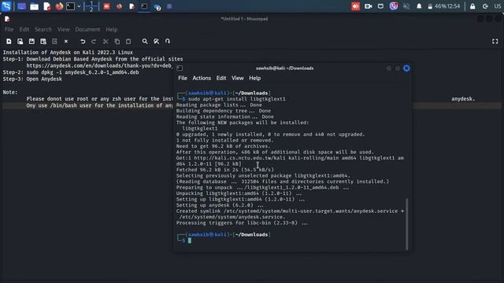Open Viber from the system tray
Viewport: 504px width, 283px height.
394,6
